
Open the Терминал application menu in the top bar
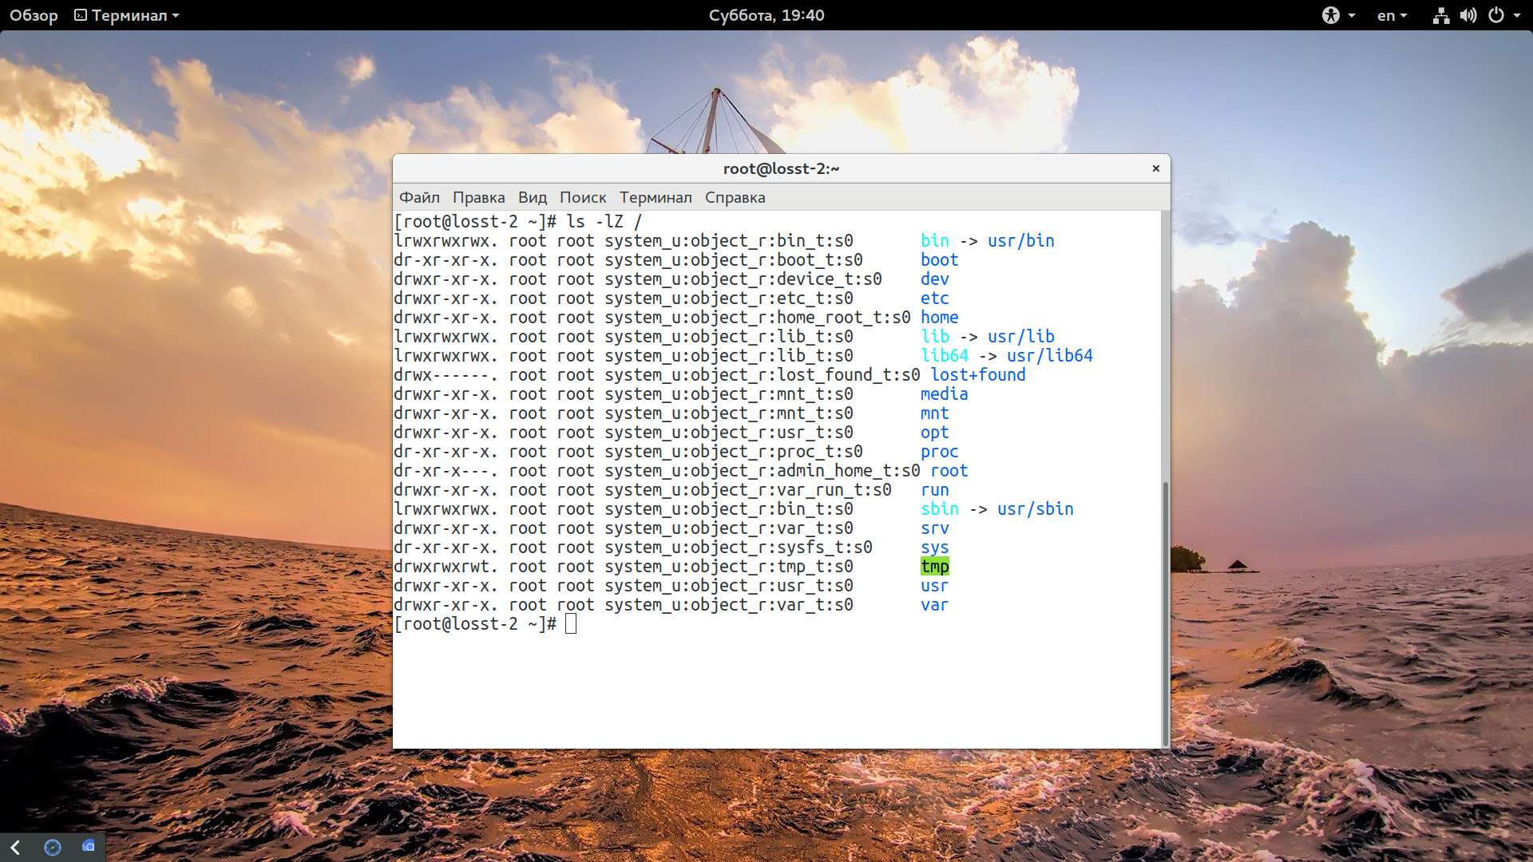(x=126, y=15)
